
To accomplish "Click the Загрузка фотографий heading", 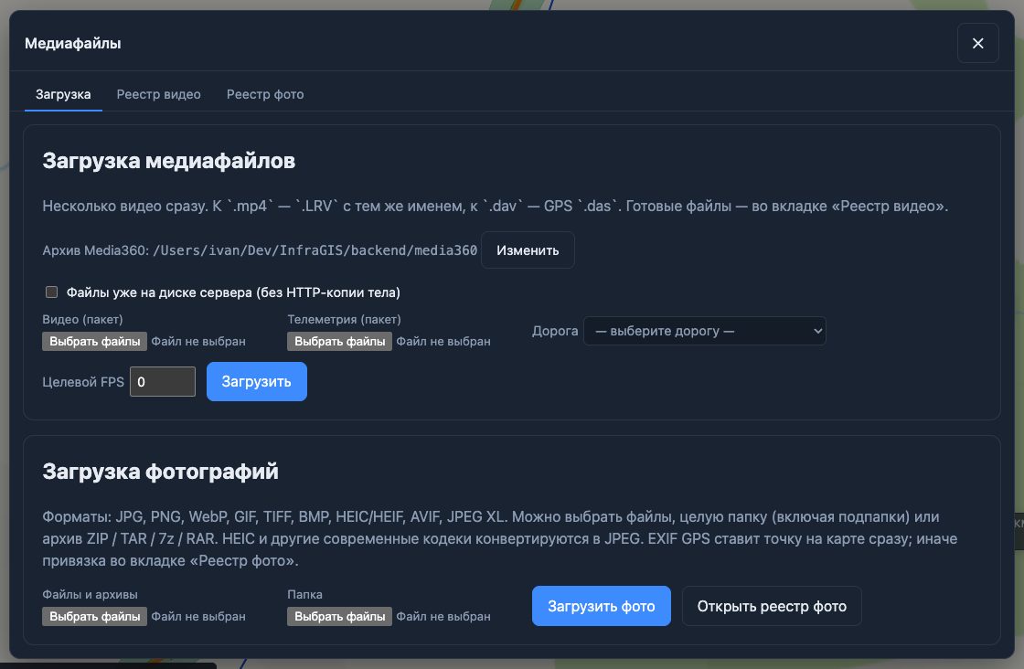I will (160, 472).
